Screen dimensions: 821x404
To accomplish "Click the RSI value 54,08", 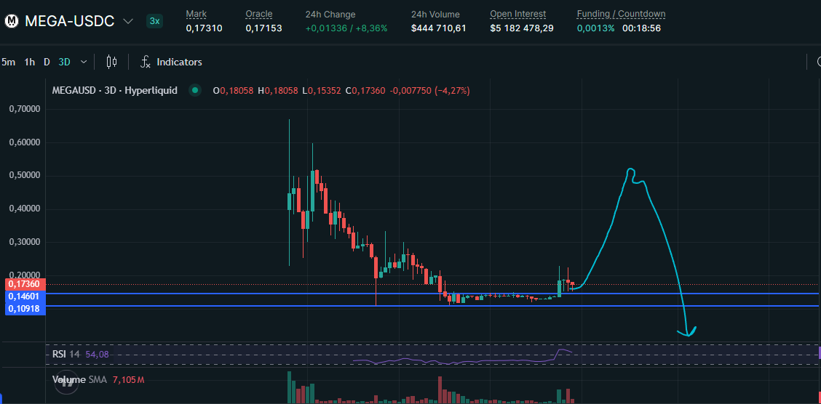I will tap(96, 355).
